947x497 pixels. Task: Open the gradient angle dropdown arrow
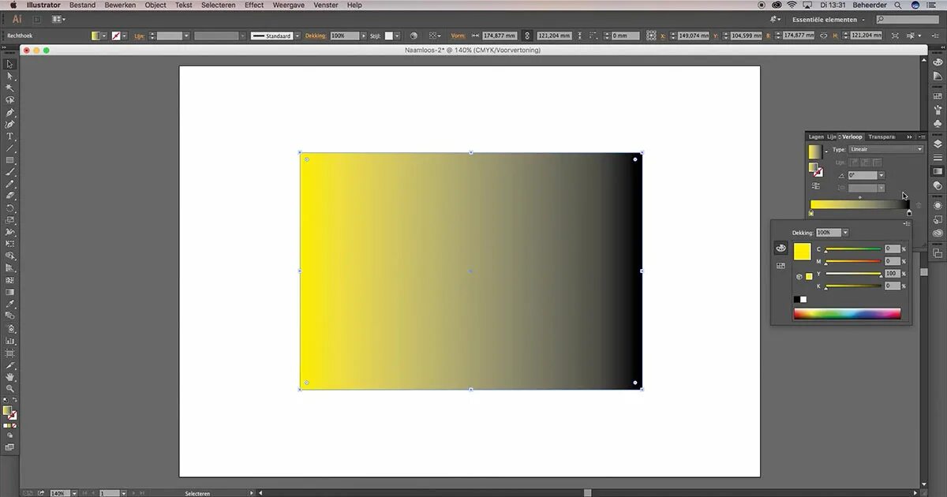pos(881,175)
